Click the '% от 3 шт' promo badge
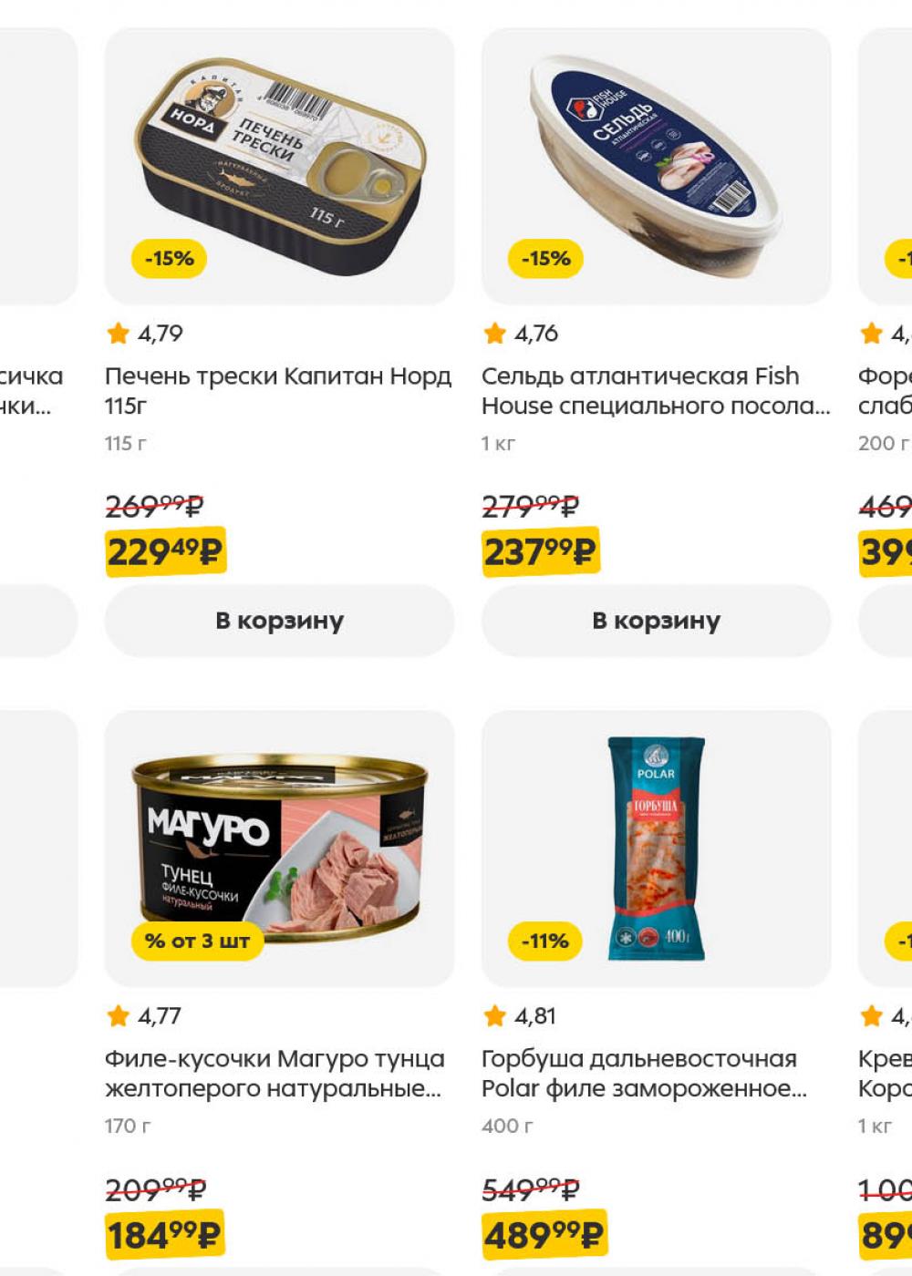 197,942
